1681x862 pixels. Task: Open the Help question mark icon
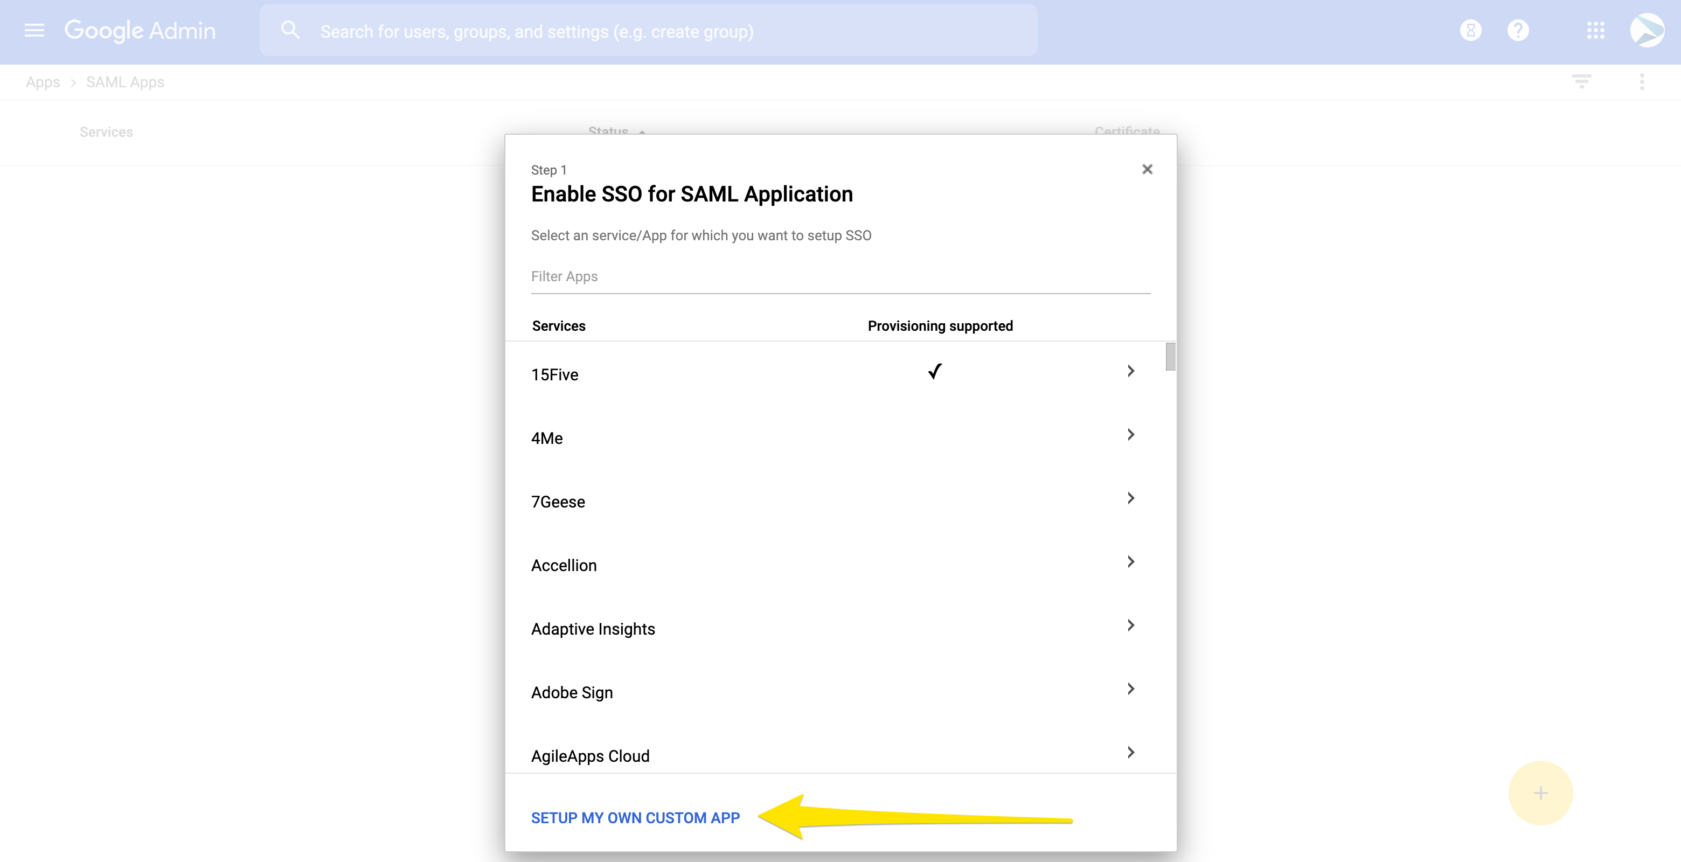1518,31
